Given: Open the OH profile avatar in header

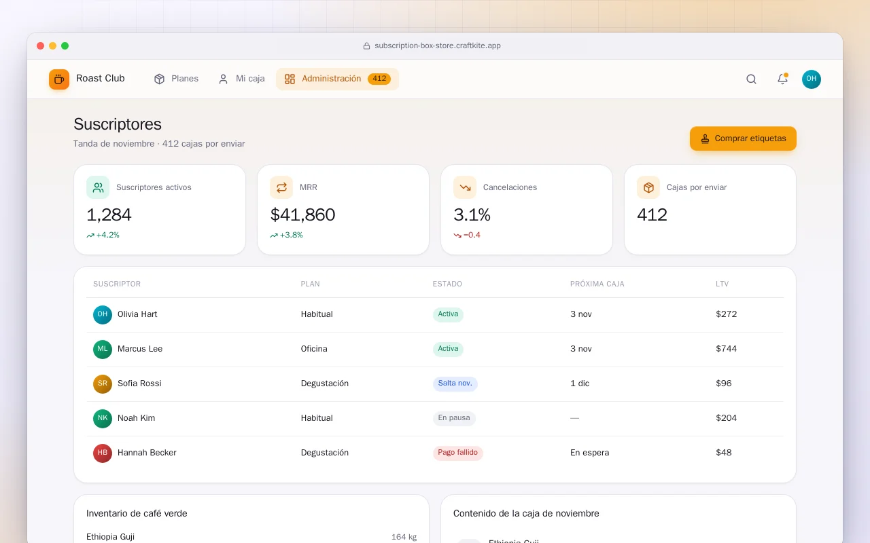Looking at the screenshot, I should pos(812,79).
